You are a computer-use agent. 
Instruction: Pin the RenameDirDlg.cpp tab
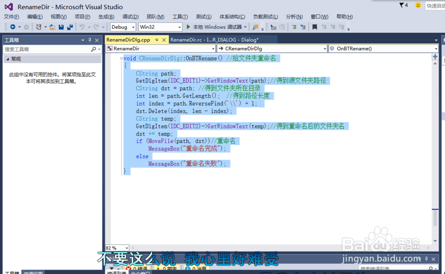point(157,40)
